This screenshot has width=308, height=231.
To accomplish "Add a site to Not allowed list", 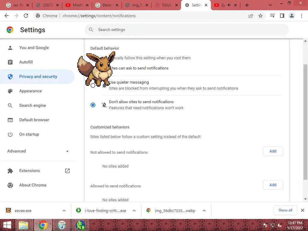I will coord(273,151).
